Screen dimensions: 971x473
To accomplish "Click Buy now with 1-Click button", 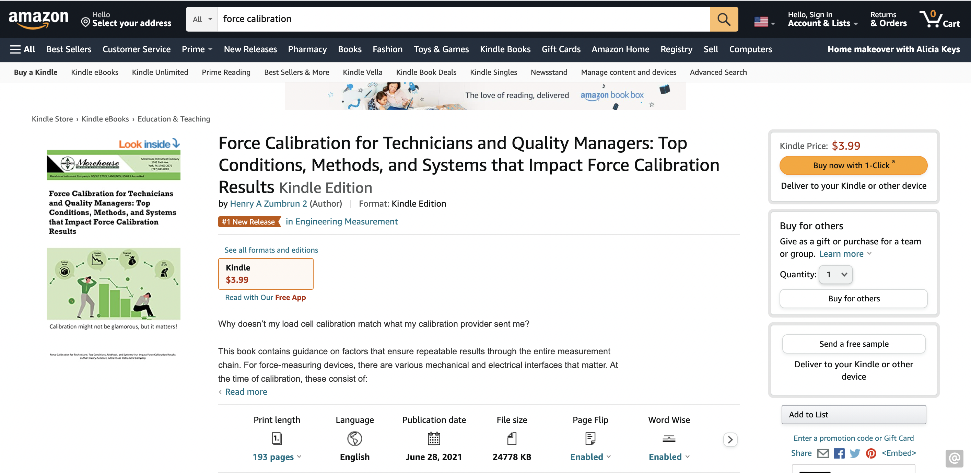I will 853,165.
